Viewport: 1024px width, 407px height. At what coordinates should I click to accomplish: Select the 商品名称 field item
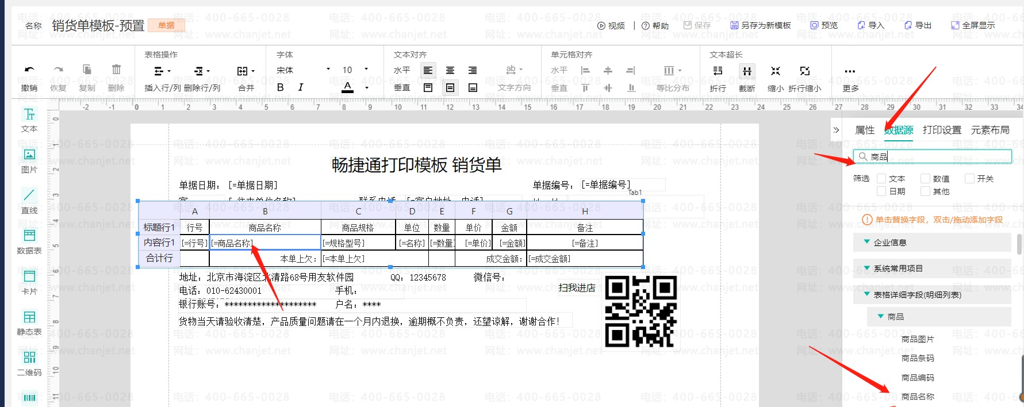tap(918, 397)
